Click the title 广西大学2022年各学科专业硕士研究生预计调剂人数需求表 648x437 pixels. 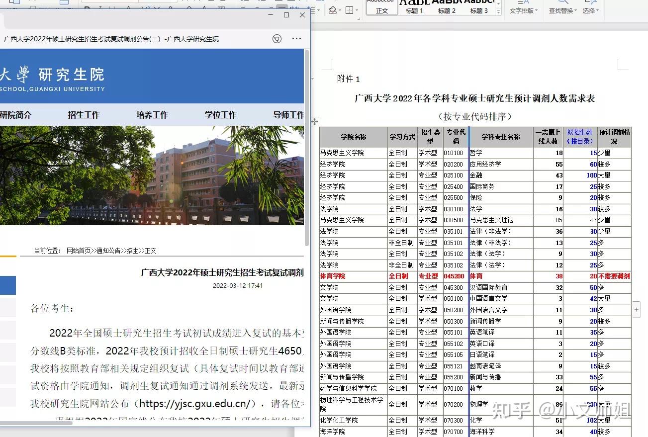point(474,98)
